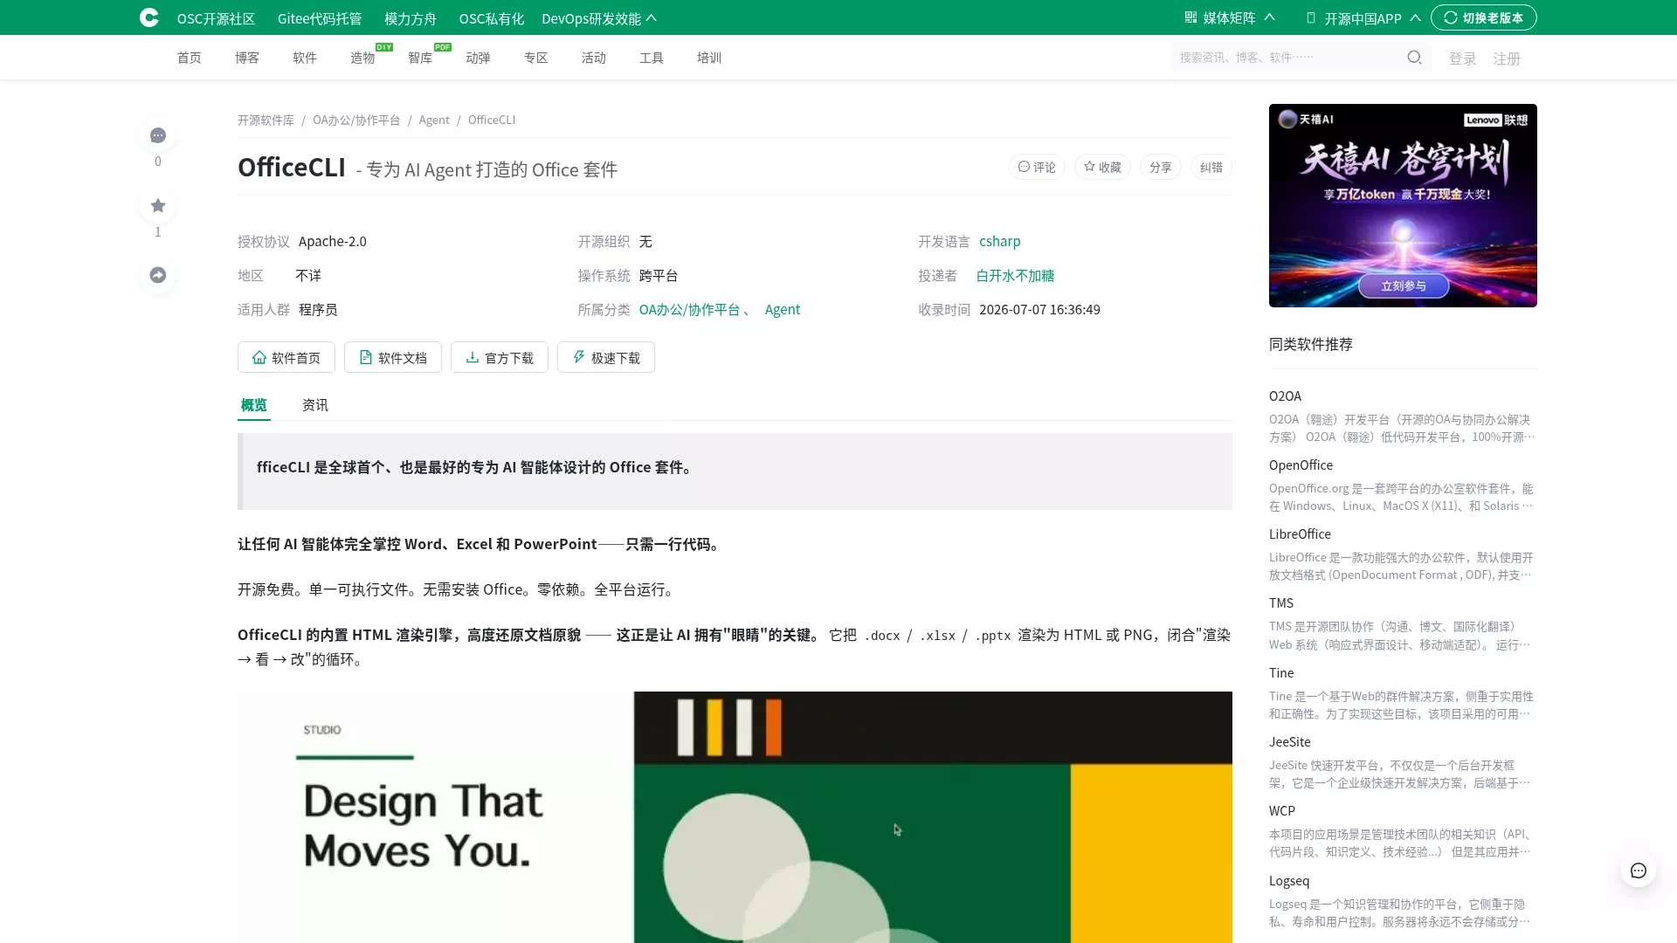
Task: Open 软件文档 document button
Action: [x=393, y=357]
